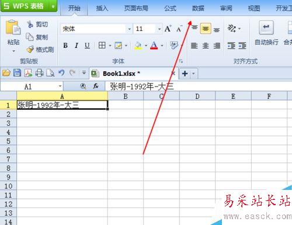Screen dimensions: 292x225
Task: Expand quick access toolbar customize arrow
Action: coord(84,73)
